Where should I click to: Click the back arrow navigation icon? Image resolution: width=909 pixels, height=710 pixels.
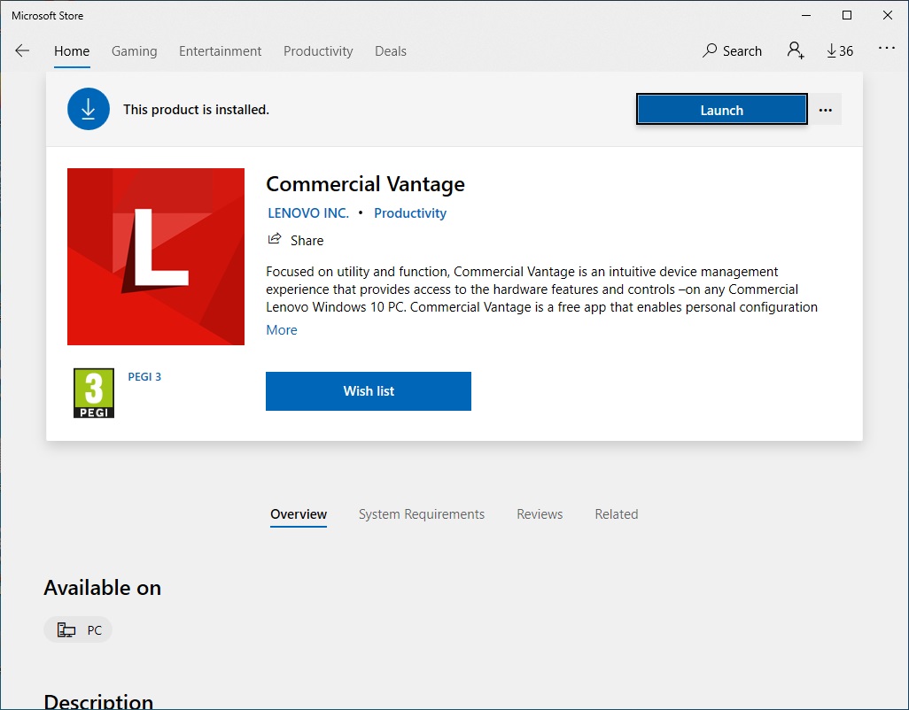click(x=21, y=50)
